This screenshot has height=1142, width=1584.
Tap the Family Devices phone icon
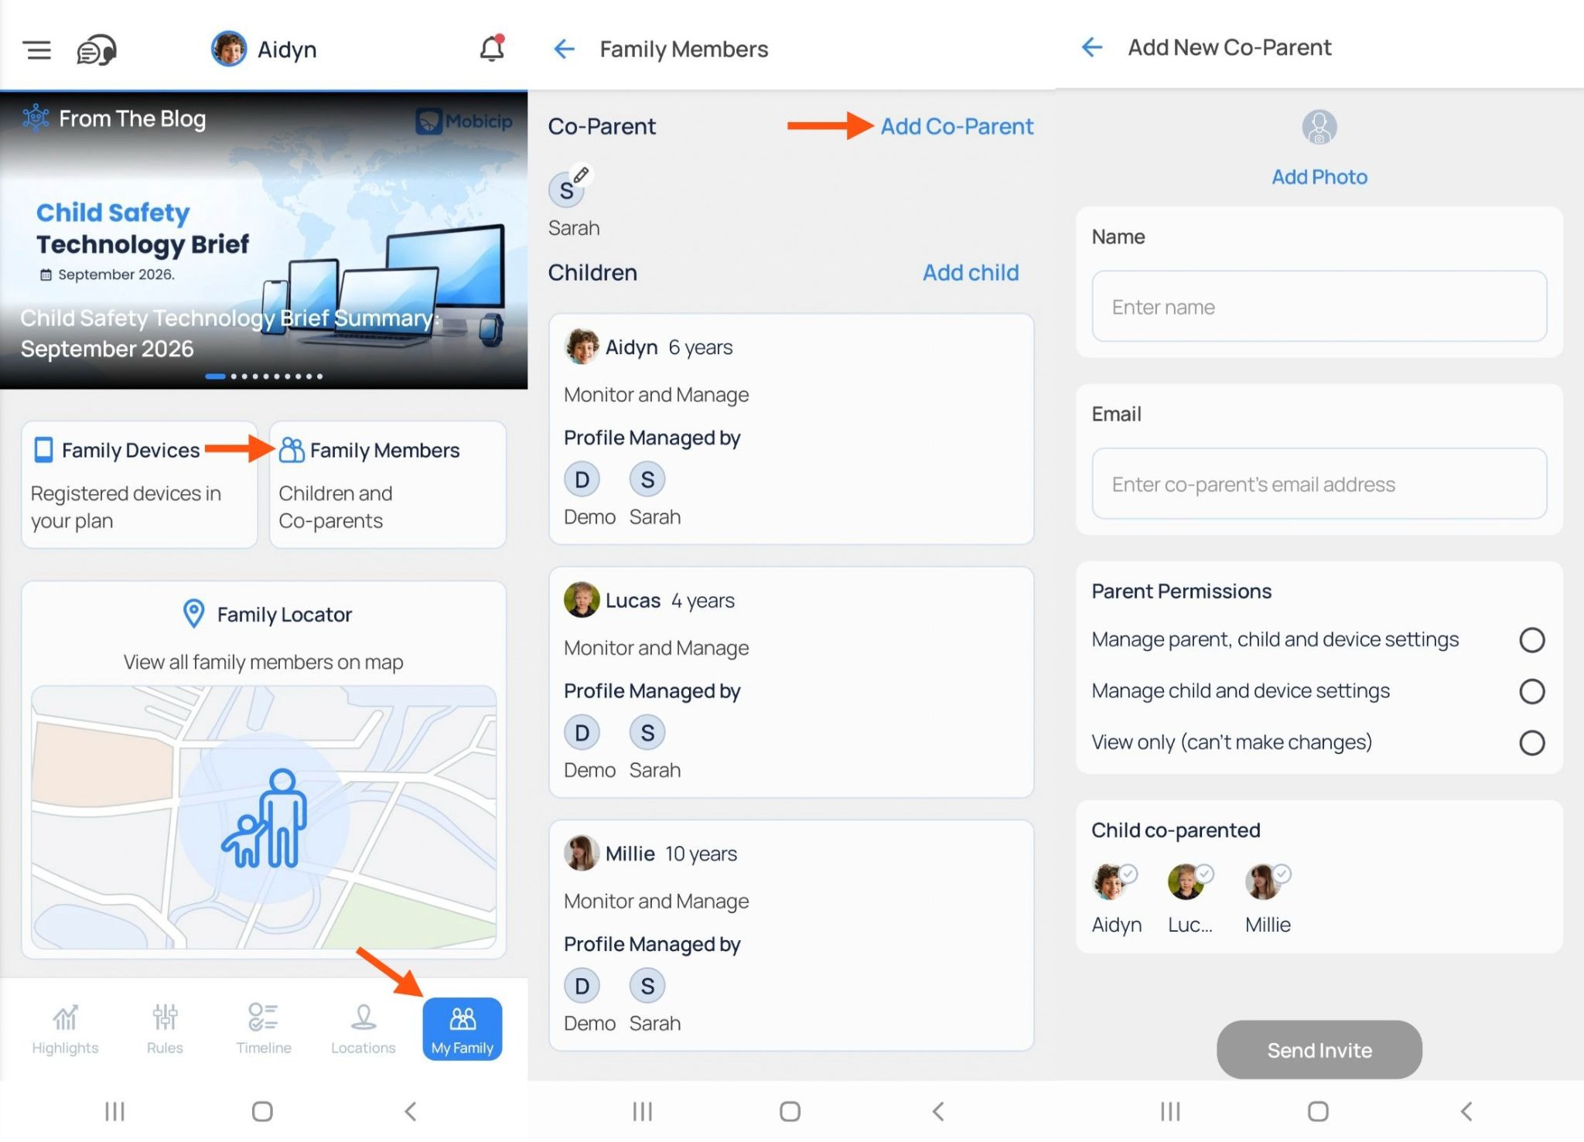coord(44,450)
